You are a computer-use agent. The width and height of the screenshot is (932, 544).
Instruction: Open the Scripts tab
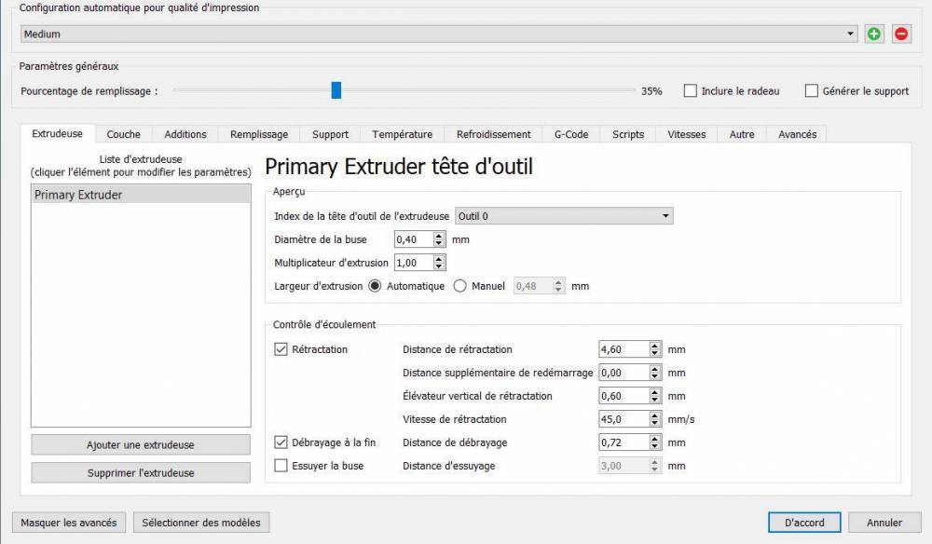627,134
